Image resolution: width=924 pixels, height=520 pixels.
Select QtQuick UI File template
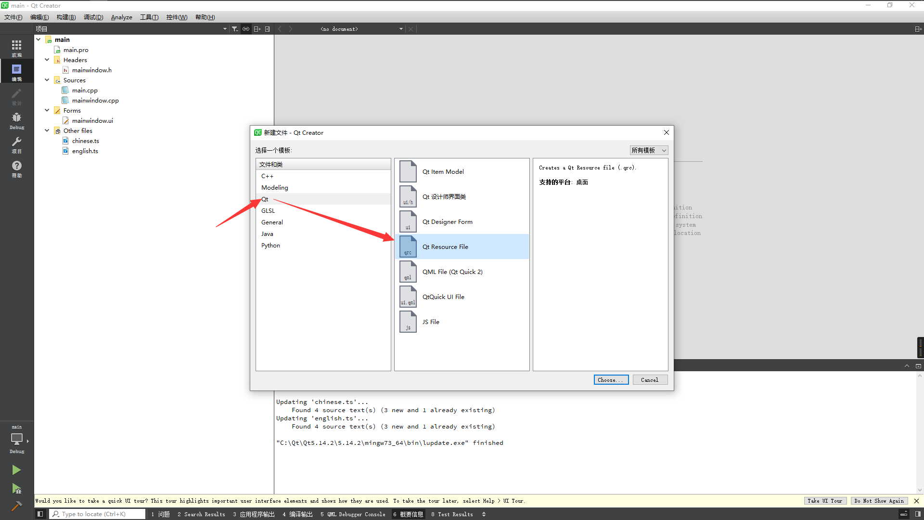[462, 297]
